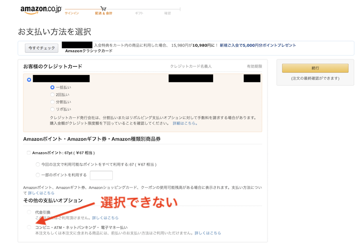
Task: Click the サインイン step label
Action: click(72, 13)
